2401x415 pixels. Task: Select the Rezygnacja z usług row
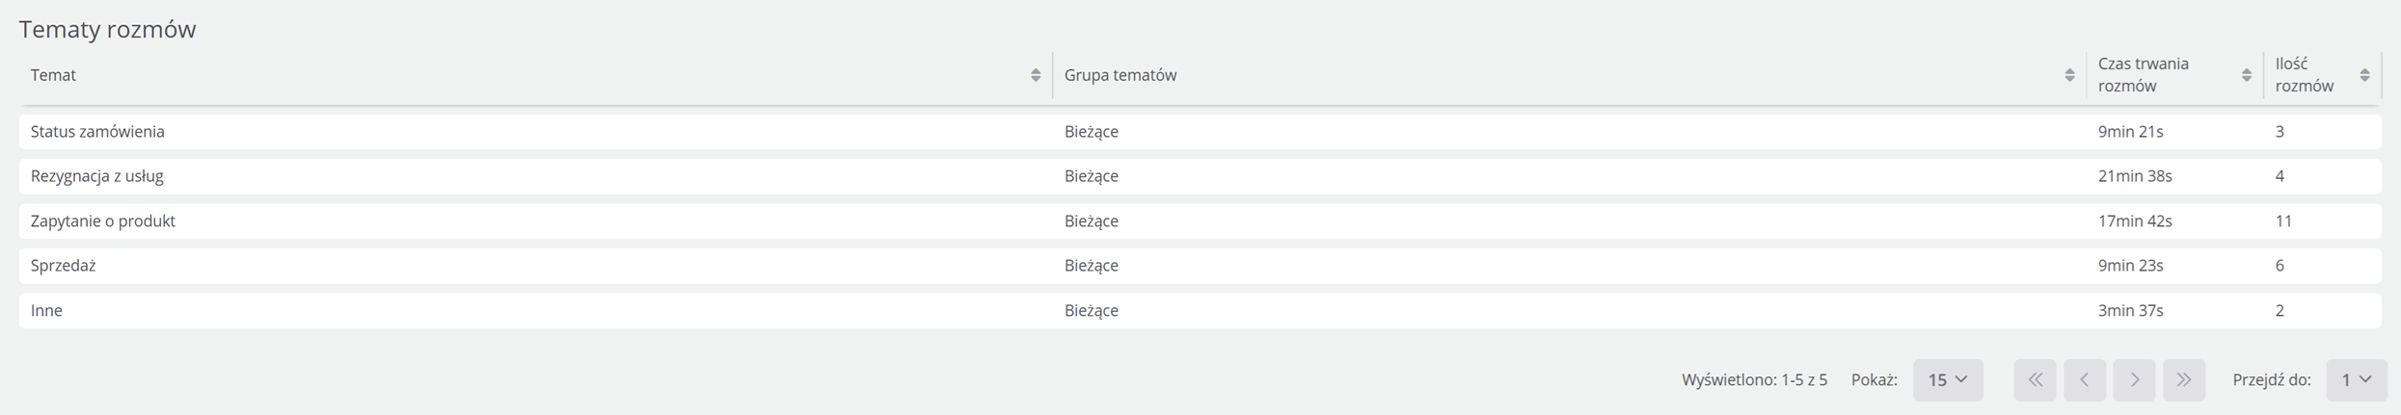coord(1200,176)
